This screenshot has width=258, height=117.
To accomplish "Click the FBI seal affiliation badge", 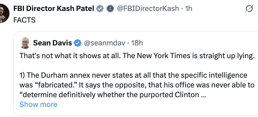I will tap(110, 9).
